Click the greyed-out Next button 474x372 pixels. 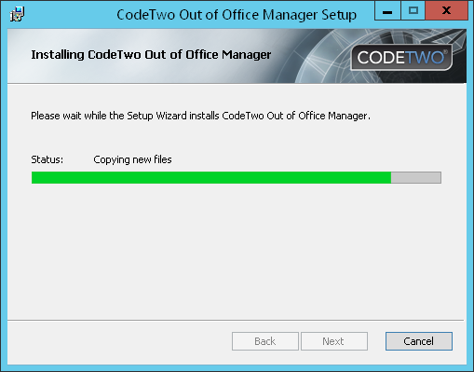[334, 341]
